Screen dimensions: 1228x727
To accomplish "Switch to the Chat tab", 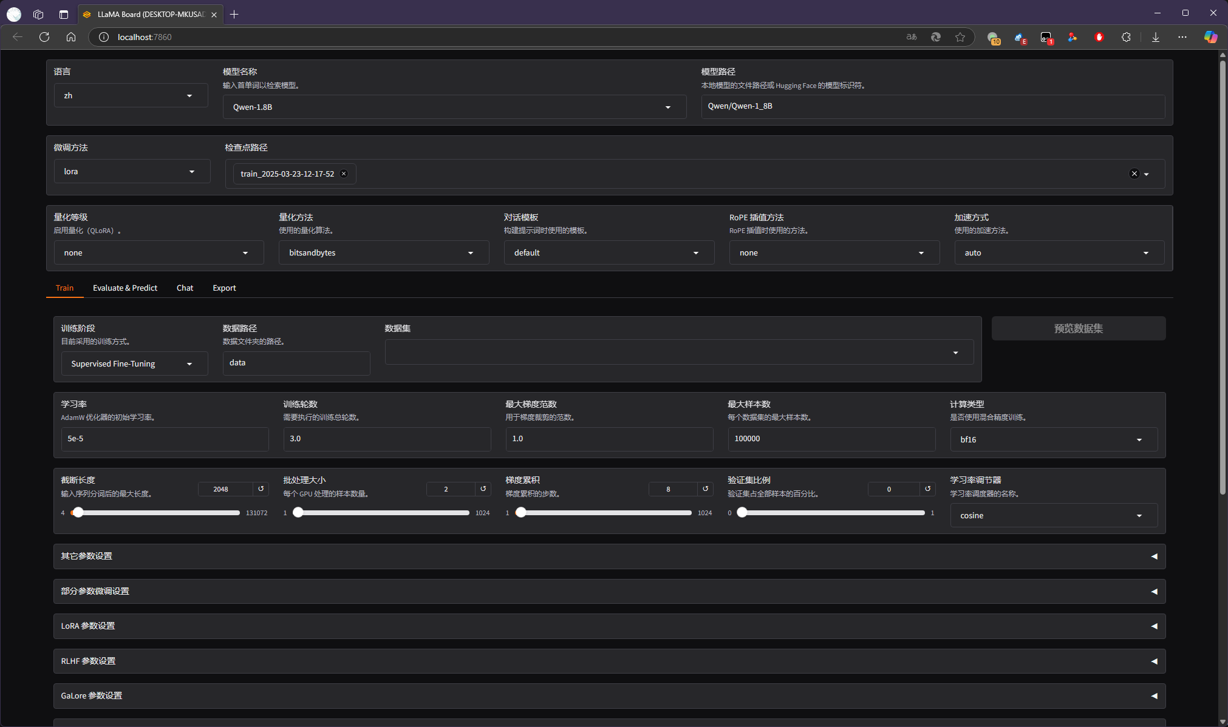I will pos(185,288).
